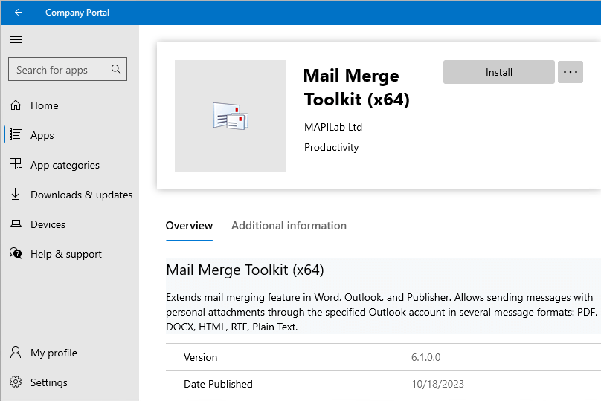Switch to the Additional information tab
Image resolution: width=601 pixels, height=401 pixels.
(289, 226)
